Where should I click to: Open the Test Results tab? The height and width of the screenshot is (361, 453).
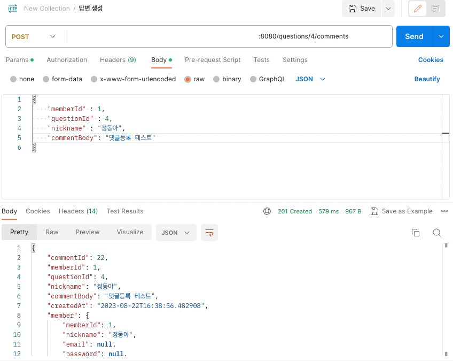tap(125, 211)
